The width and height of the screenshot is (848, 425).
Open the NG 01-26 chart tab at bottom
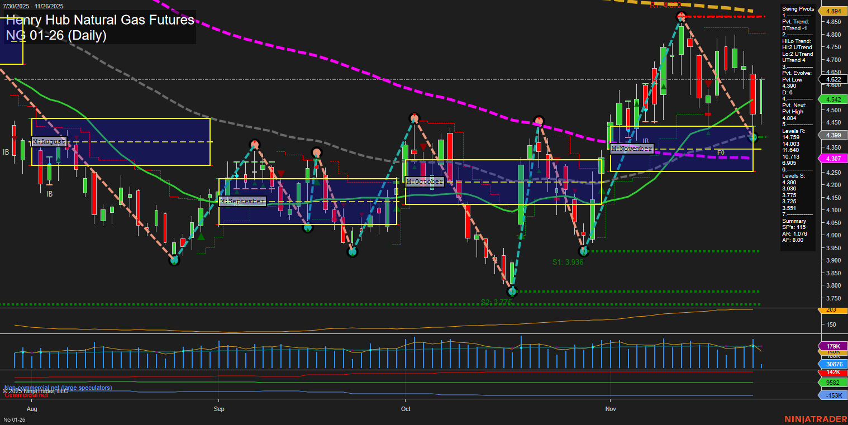(15, 419)
